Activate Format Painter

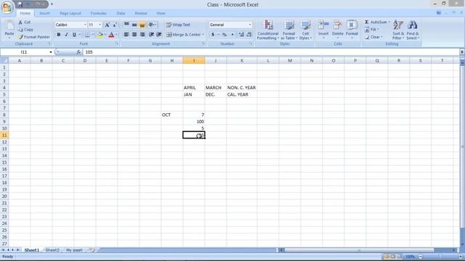tap(34, 37)
